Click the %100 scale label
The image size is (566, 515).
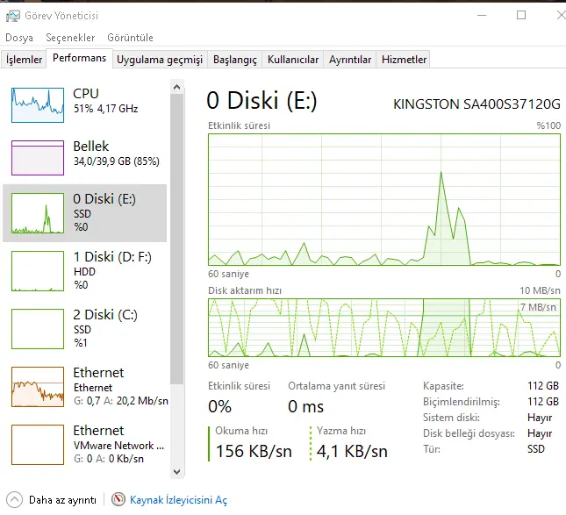548,125
